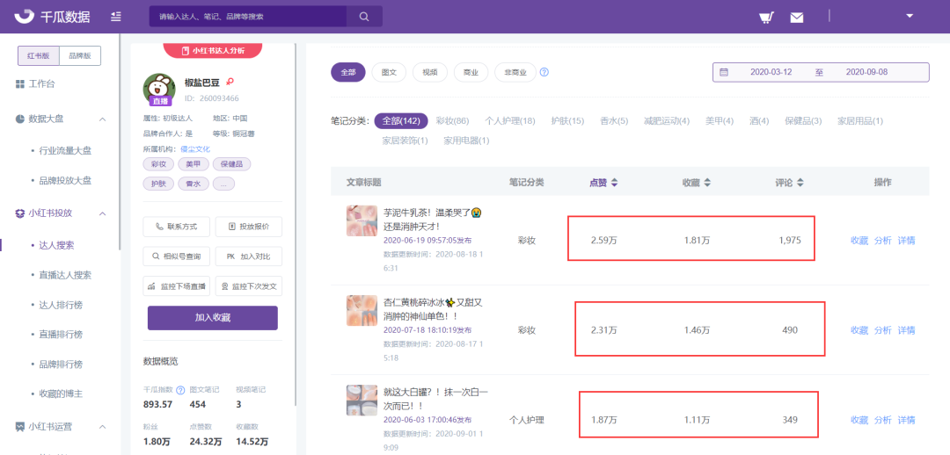Viewport: 950px width, 455px height.
Task: Filter notes by 香水(5)
Action: point(614,121)
